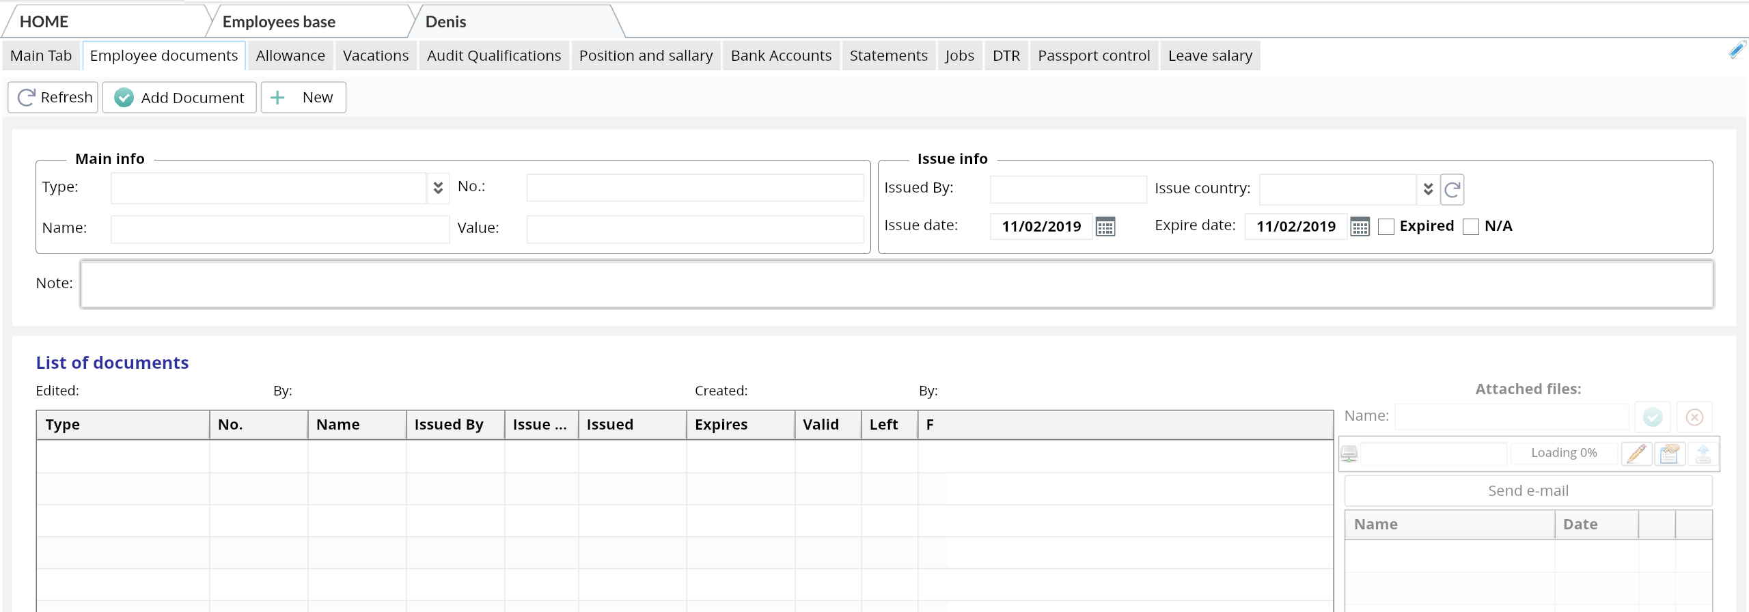Go to the Employees base breadcrumb tab

pos(279,22)
